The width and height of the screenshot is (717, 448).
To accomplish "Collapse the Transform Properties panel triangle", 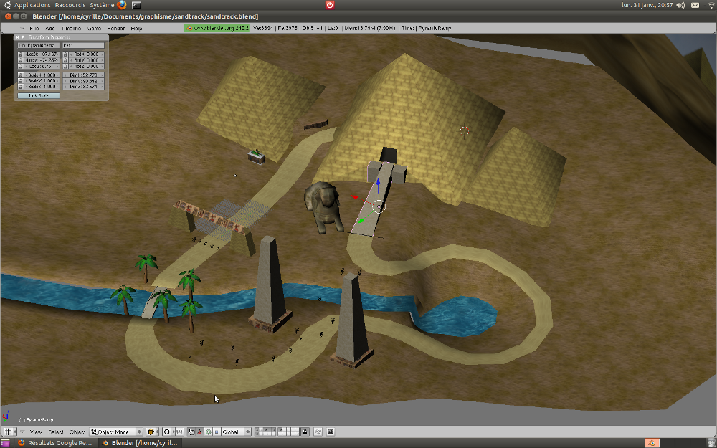I will point(22,37).
